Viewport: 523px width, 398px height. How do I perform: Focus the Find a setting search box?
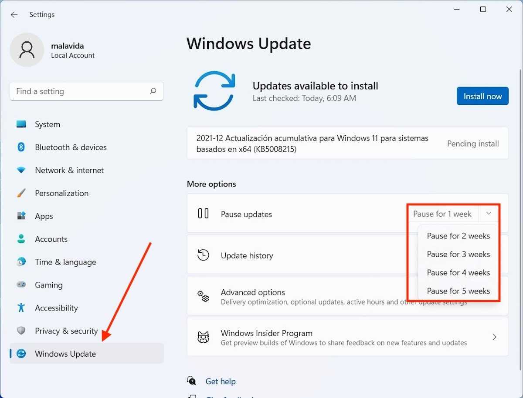pos(87,91)
